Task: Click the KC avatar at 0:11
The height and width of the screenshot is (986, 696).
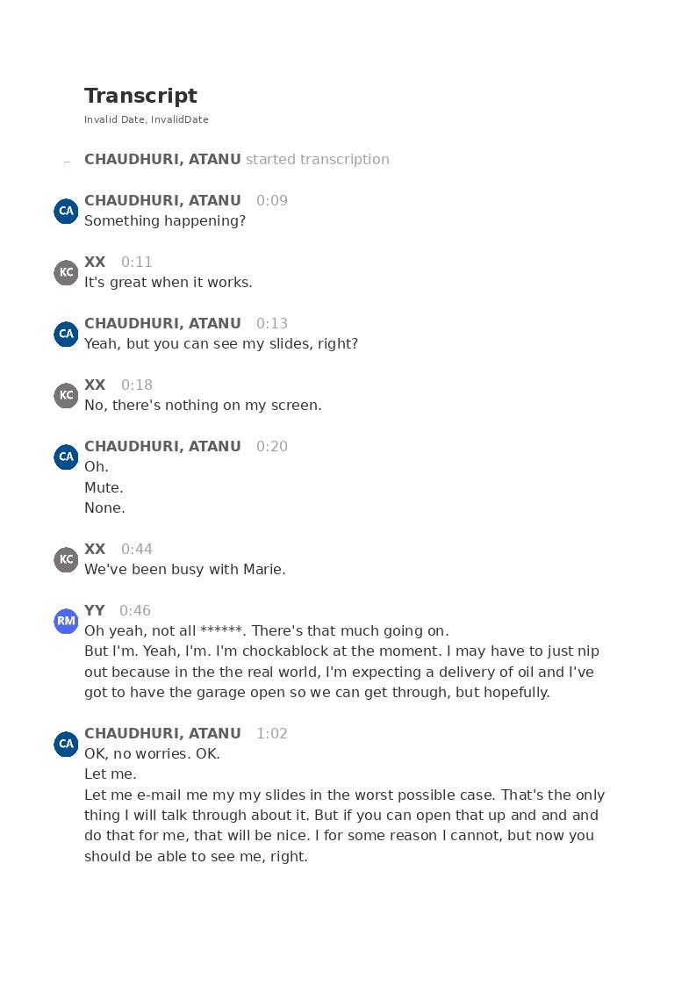Action: click(66, 273)
